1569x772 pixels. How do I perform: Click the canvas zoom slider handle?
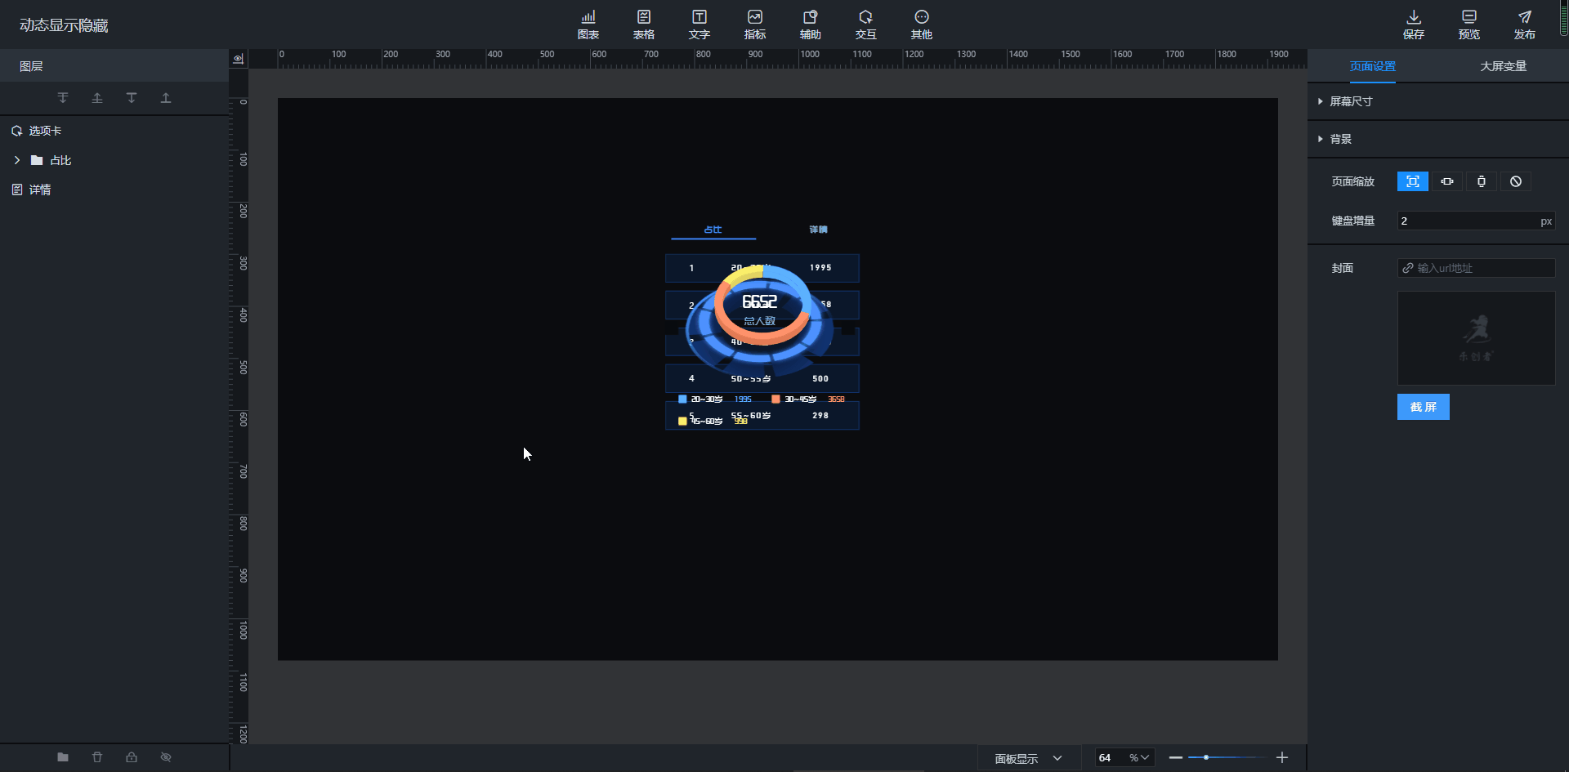pyautogui.click(x=1206, y=758)
